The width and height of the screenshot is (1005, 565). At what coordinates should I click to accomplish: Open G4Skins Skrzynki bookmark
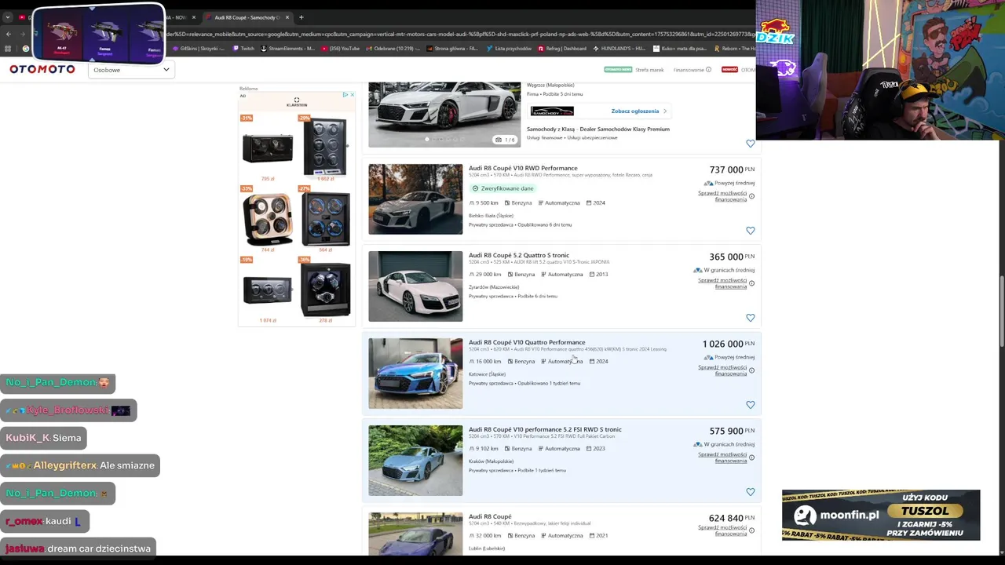[199, 49]
